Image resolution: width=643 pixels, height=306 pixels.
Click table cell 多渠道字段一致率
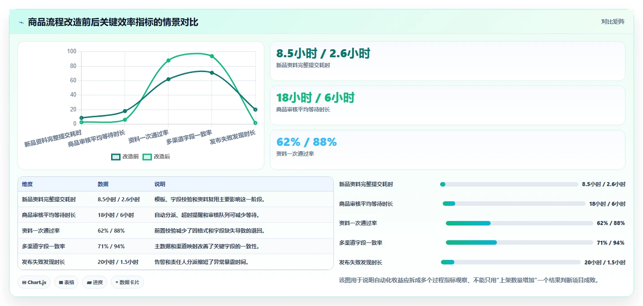click(43, 246)
